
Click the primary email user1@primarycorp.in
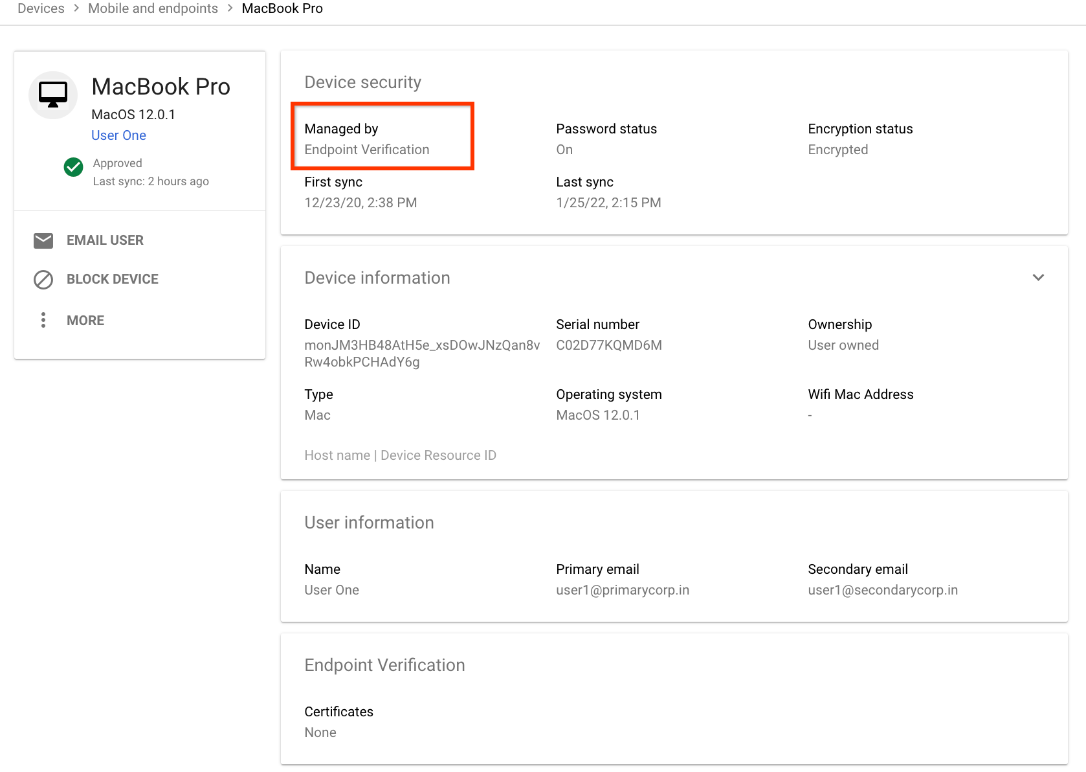coord(622,590)
